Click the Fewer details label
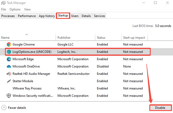173x113 pixels. pos(17,108)
